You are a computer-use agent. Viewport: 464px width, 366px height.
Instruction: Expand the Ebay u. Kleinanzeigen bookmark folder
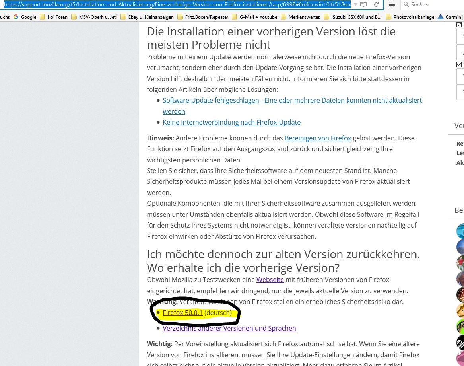146,17
